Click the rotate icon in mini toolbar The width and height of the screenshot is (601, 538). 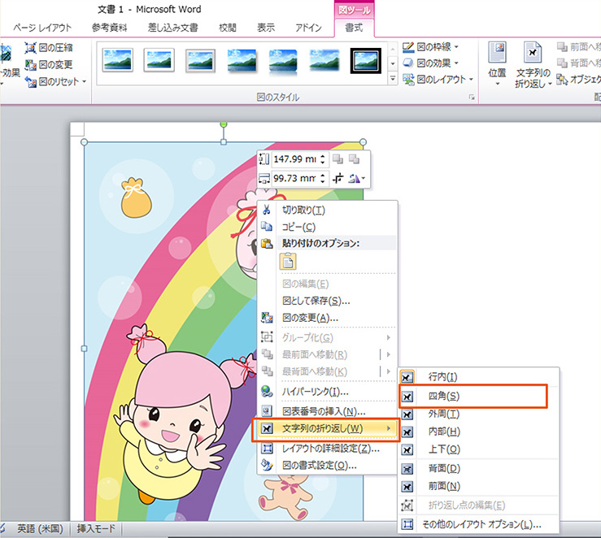coord(354,178)
